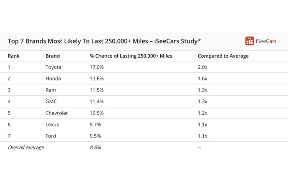Select the Honda brand cell
Image resolution: width=288 pixels, height=188 pixels.
[x=53, y=79]
